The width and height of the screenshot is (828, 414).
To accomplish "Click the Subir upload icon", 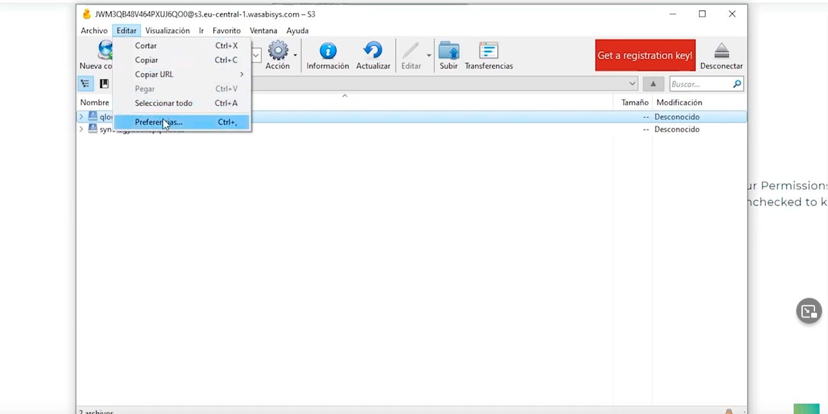I will coord(449,51).
